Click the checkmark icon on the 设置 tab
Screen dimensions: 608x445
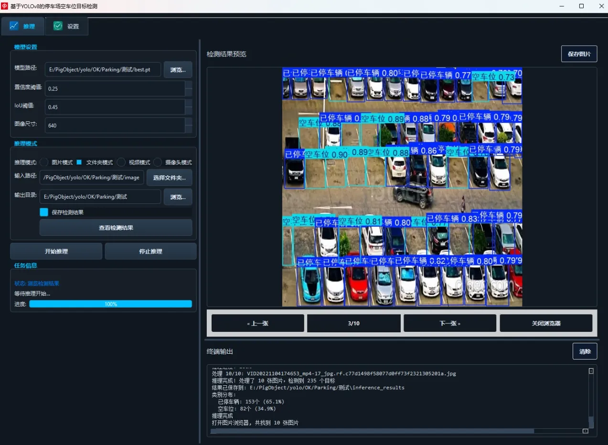click(x=58, y=26)
